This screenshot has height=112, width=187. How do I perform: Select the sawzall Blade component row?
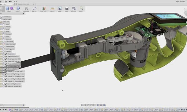14,84
